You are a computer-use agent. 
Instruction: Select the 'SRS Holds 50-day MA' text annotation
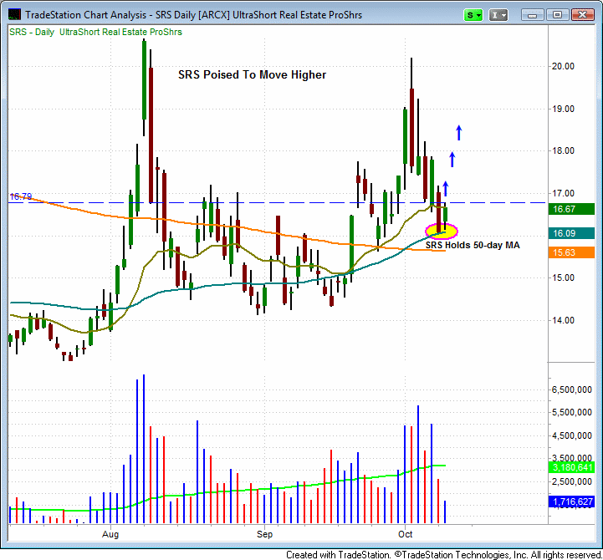click(x=473, y=245)
